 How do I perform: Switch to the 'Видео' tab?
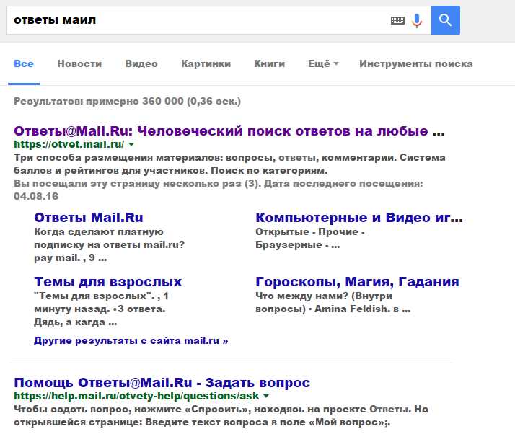click(x=141, y=63)
